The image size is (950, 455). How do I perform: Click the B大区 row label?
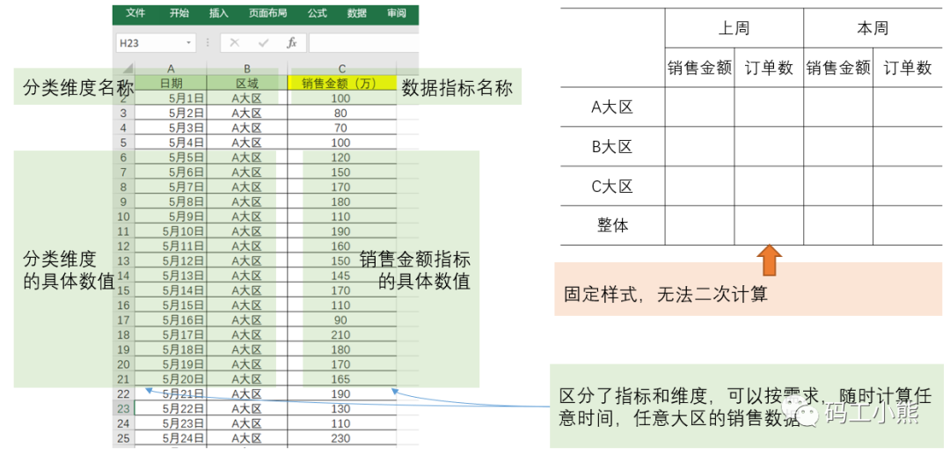(x=612, y=147)
